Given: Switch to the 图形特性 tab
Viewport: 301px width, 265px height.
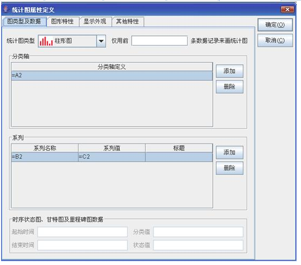Looking at the screenshot, I should pos(63,21).
